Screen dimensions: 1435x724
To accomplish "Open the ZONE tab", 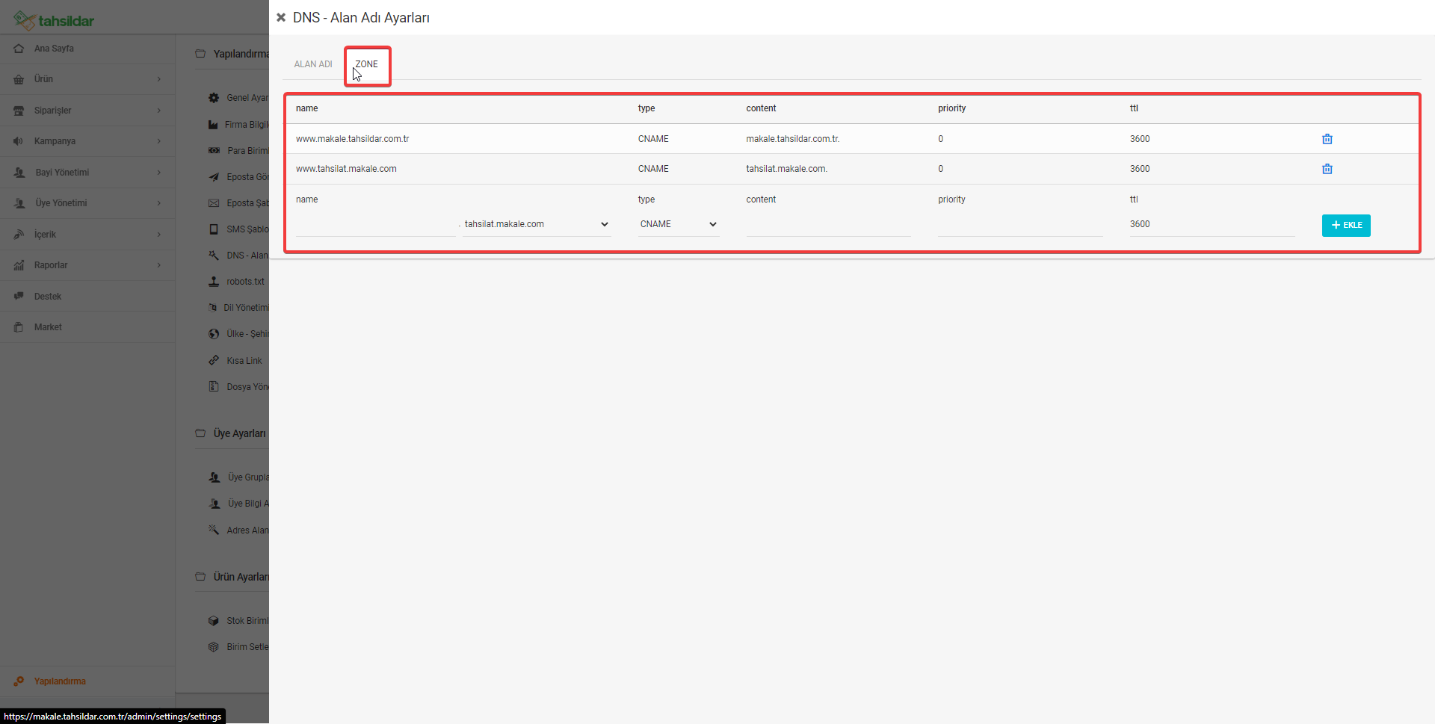I will click(367, 64).
